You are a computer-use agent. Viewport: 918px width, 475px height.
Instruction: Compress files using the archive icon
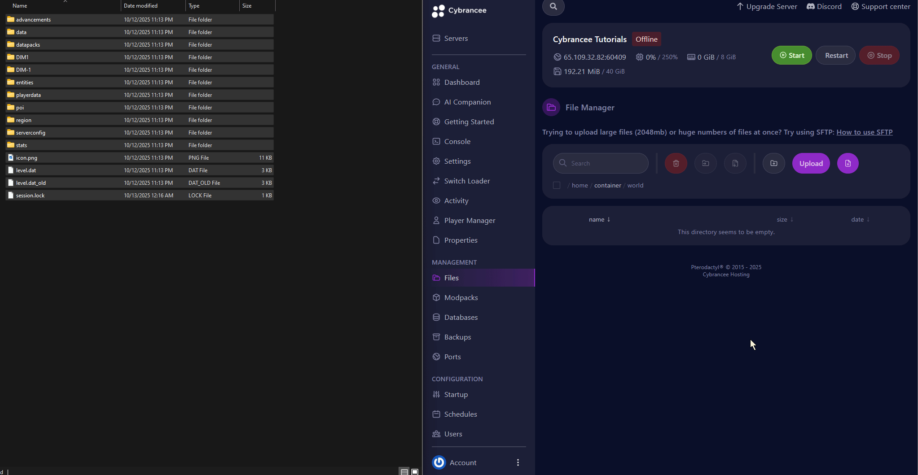pos(735,163)
